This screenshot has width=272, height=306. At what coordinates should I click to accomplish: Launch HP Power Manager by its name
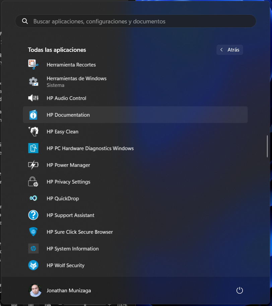[x=68, y=165]
